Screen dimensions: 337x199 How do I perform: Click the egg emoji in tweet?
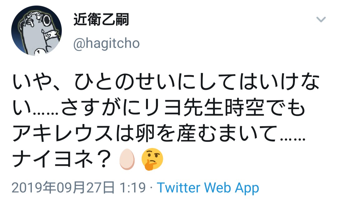tap(127, 160)
